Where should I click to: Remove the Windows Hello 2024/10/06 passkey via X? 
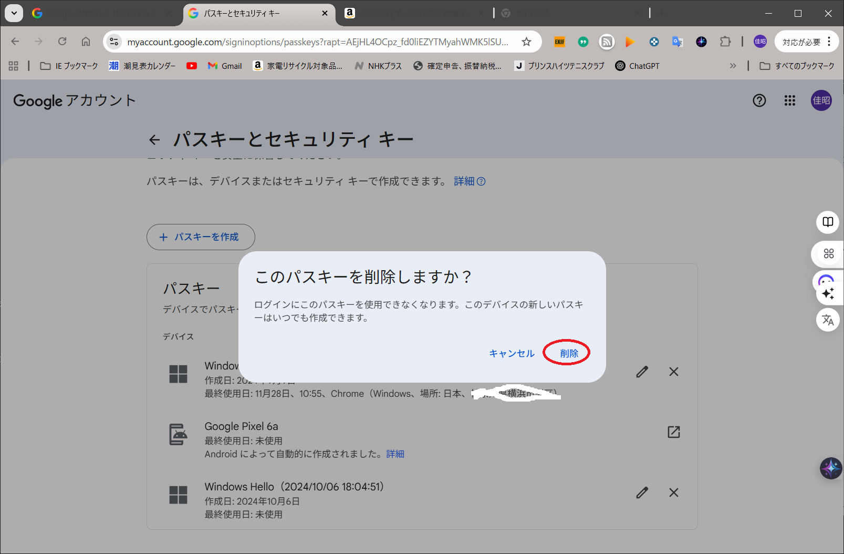pyautogui.click(x=673, y=493)
